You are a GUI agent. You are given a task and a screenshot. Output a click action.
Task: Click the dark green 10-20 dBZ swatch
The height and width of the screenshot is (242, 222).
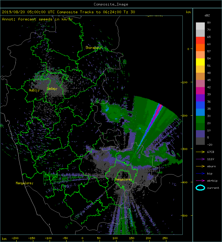tap(200, 126)
